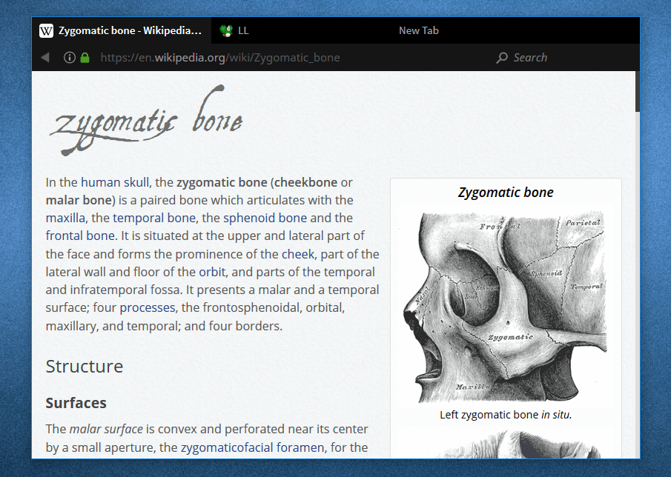The width and height of the screenshot is (671, 477).
Task: Click the LL tab favicon
Action: pos(226,31)
